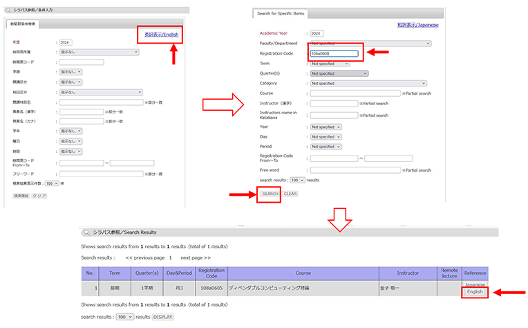
Task: Switch display with the 和訳表示/Japanese link
Action: [x=417, y=25]
